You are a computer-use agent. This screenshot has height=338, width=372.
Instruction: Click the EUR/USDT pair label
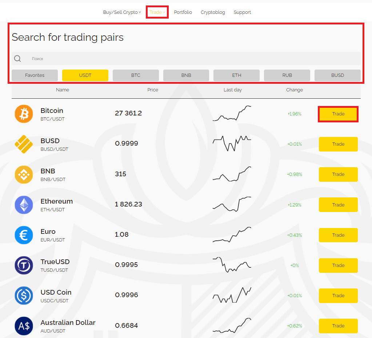coord(53,240)
